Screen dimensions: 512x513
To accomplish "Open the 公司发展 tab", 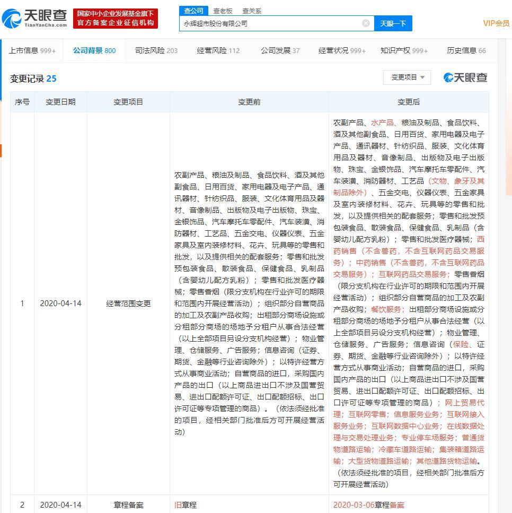I will (280, 51).
